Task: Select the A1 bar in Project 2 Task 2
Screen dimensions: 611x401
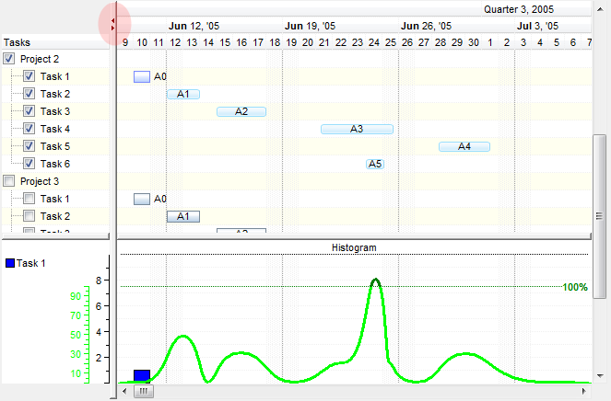Action: tap(182, 94)
